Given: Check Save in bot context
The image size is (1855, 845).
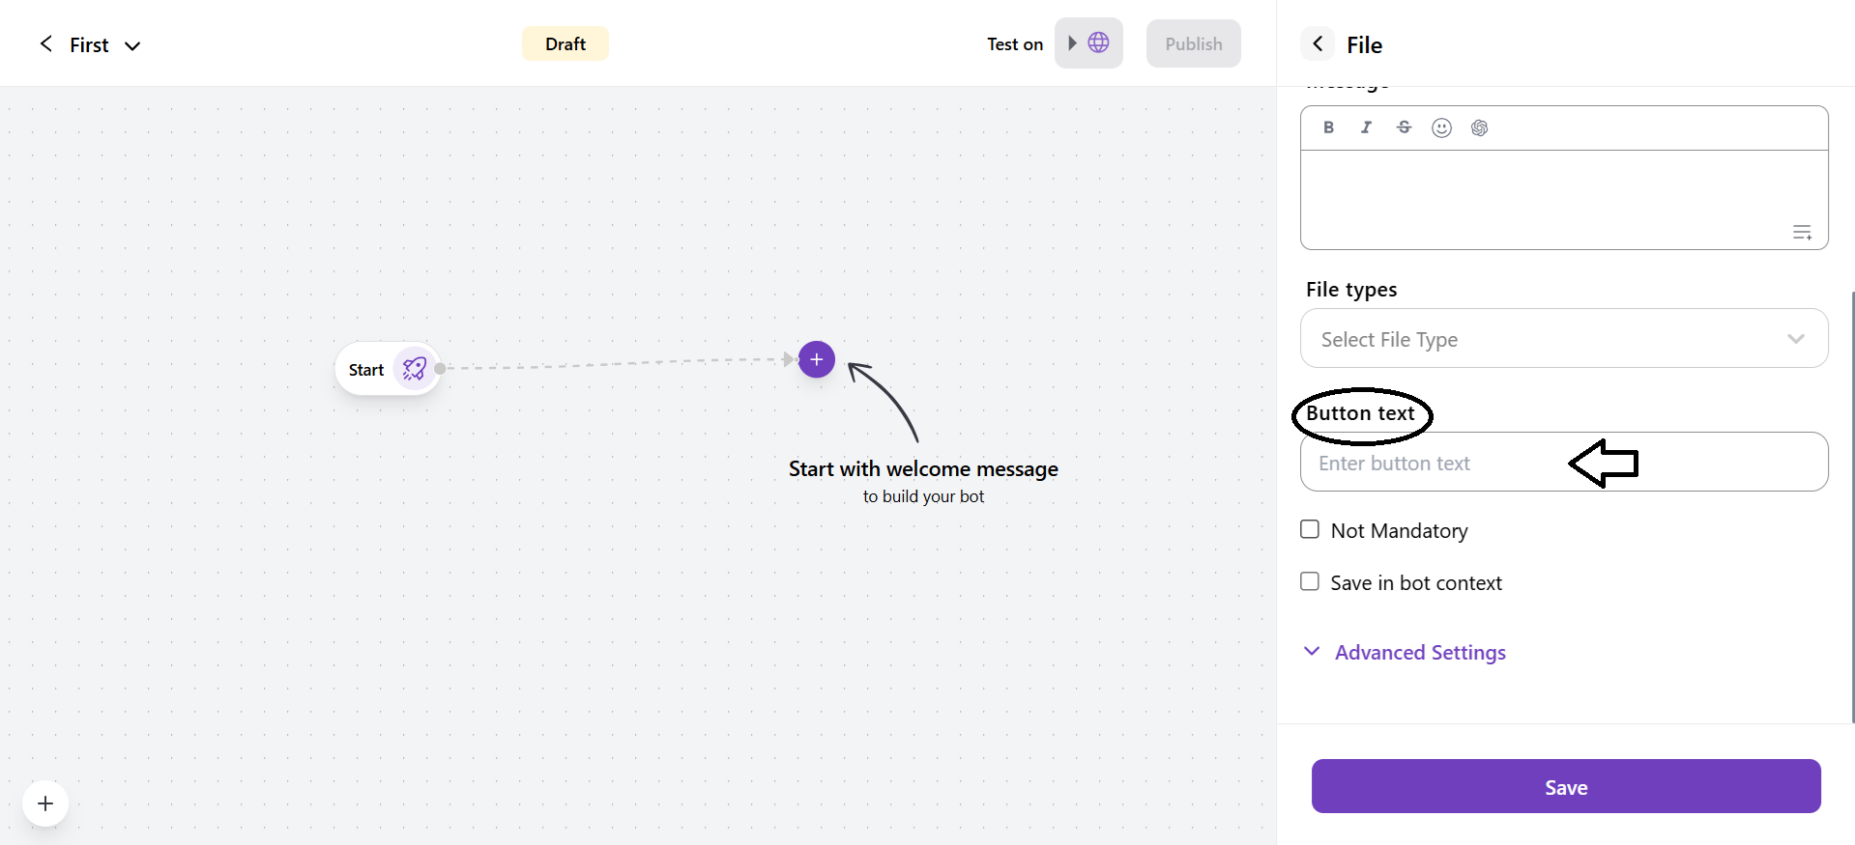Looking at the screenshot, I should coord(1310,581).
